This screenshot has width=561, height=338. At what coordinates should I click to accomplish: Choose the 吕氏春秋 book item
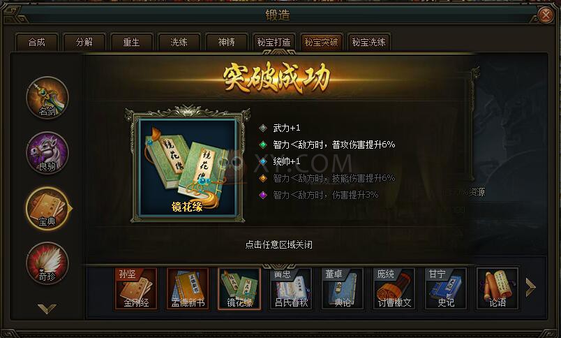tap(291, 288)
